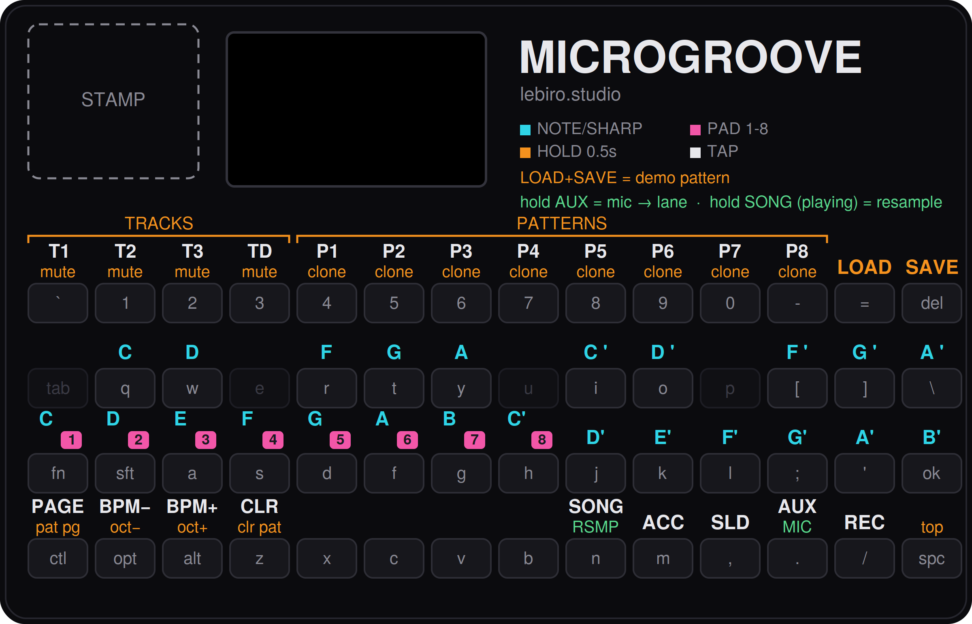Trigger pad 2 note D on sft key
Screen dimensions: 972x624
point(125,473)
